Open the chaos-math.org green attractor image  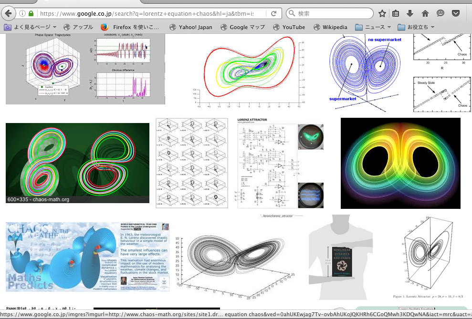tap(77, 163)
